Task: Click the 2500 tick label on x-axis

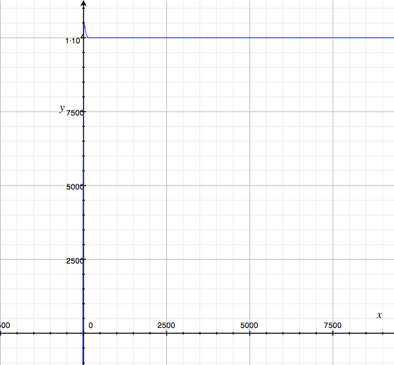Action: click(x=166, y=325)
